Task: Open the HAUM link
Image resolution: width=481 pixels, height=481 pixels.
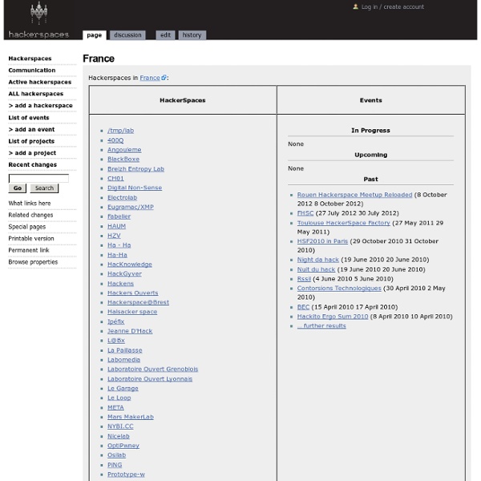Action: [116, 226]
